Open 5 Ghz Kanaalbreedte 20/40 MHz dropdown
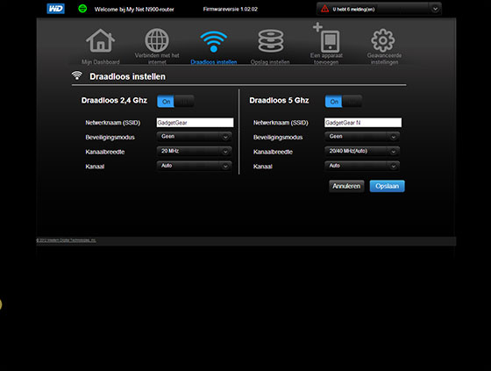Image resolution: width=491 pixels, height=371 pixels. [362, 152]
